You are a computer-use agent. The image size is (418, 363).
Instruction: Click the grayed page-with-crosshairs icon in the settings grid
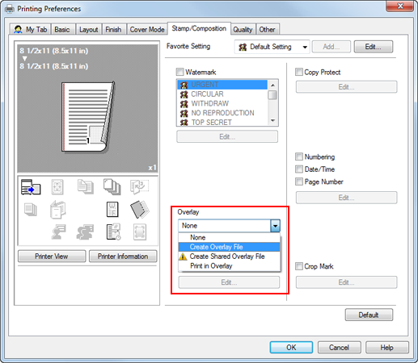pos(57,187)
